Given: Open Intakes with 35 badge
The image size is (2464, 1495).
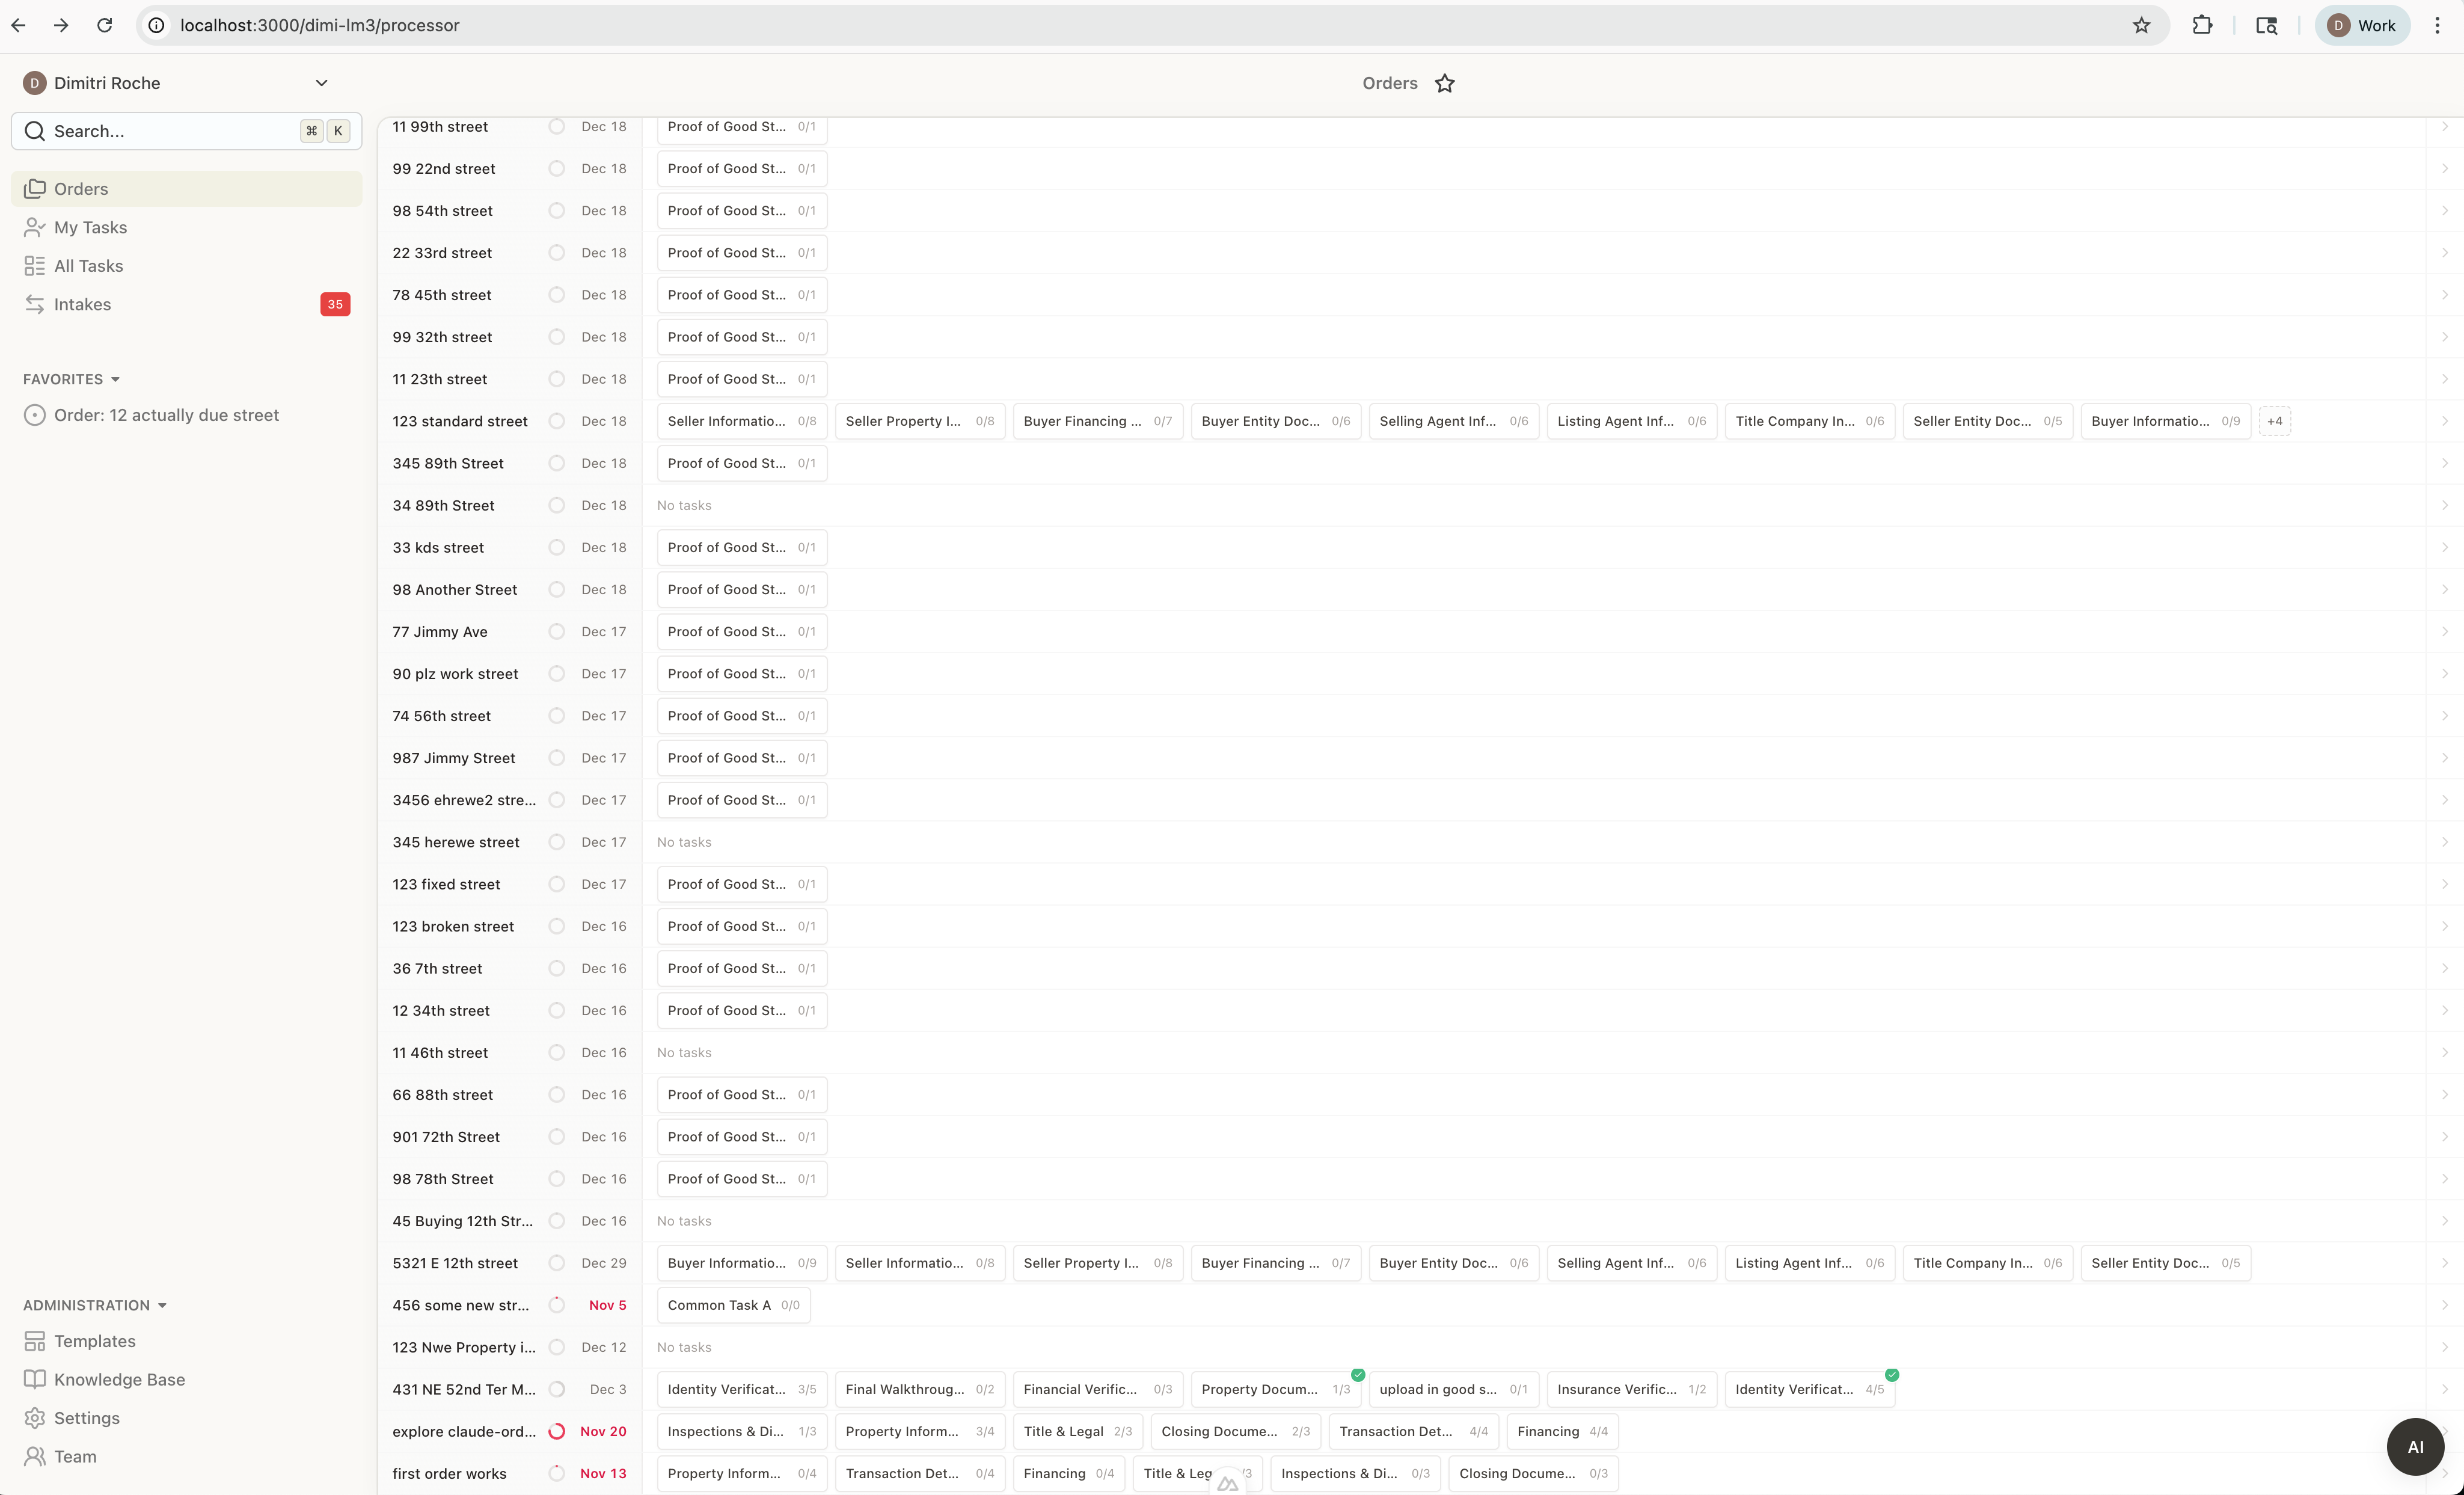Looking at the screenshot, I should pos(82,304).
